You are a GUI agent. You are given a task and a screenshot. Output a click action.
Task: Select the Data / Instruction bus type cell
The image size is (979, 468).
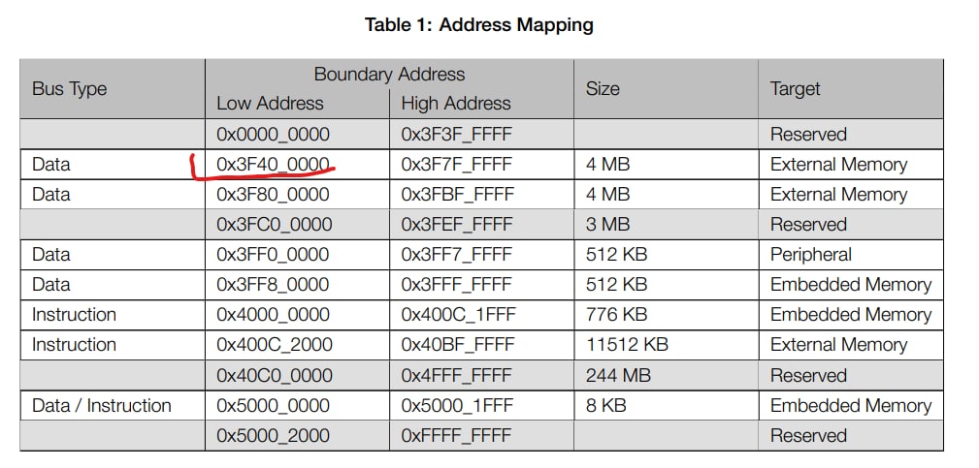pos(101,406)
